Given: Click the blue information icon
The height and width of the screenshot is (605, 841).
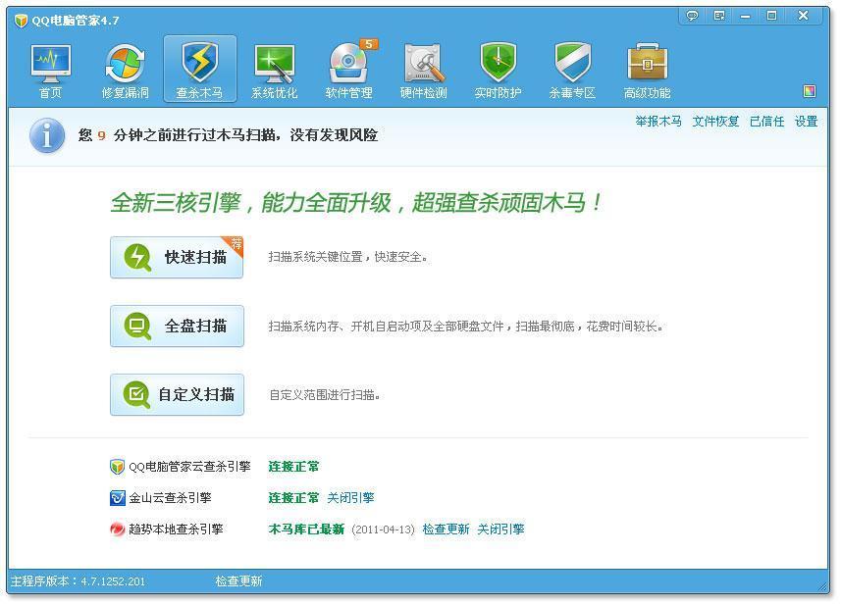Looking at the screenshot, I should (47, 135).
